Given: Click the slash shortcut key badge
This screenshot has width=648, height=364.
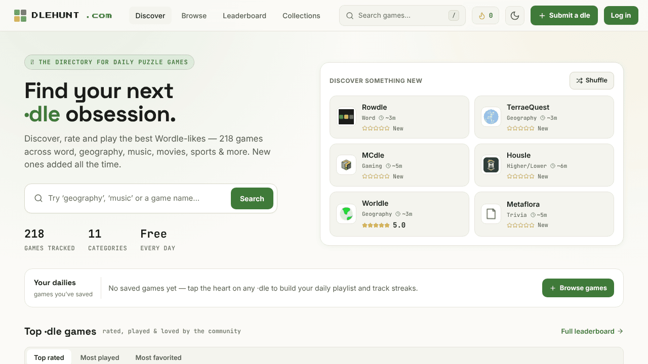Looking at the screenshot, I should click(454, 16).
